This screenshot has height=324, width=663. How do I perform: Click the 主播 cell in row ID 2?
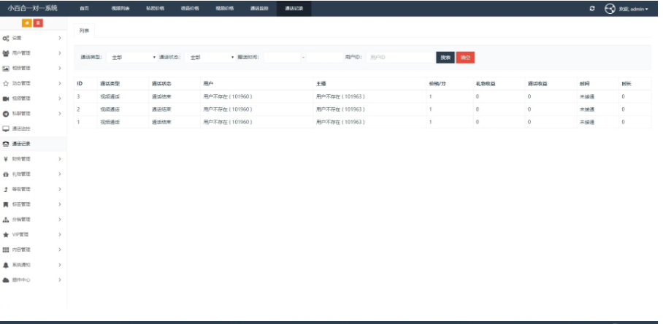click(x=369, y=109)
